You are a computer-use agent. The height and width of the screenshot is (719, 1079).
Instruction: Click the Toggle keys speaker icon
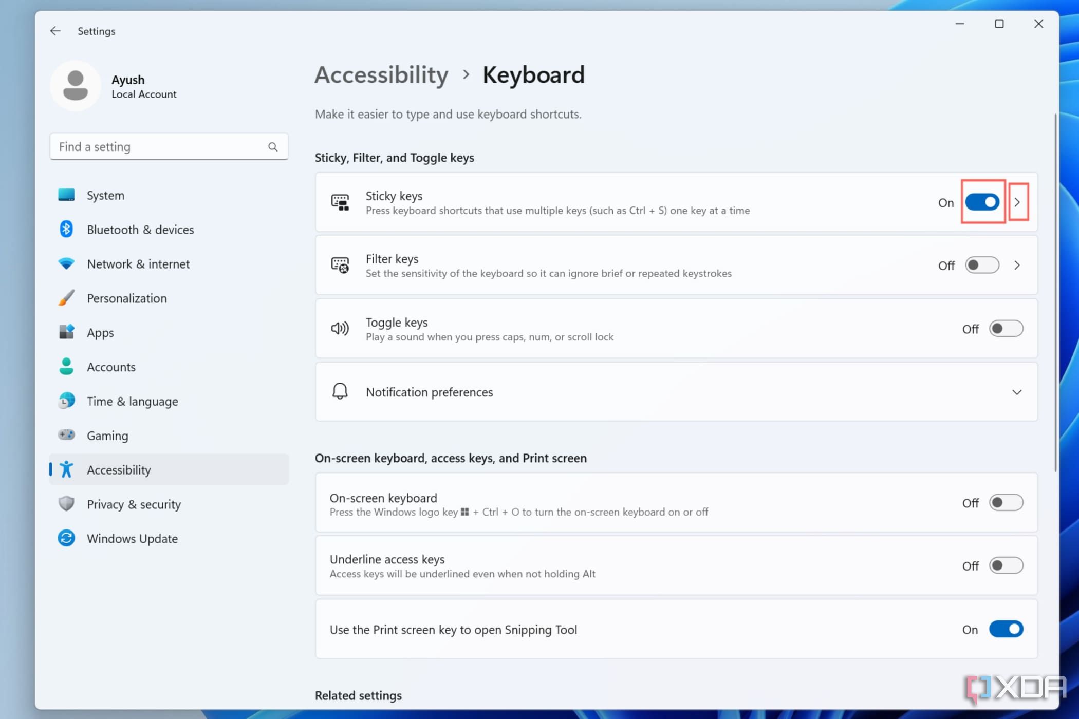(340, 329)
